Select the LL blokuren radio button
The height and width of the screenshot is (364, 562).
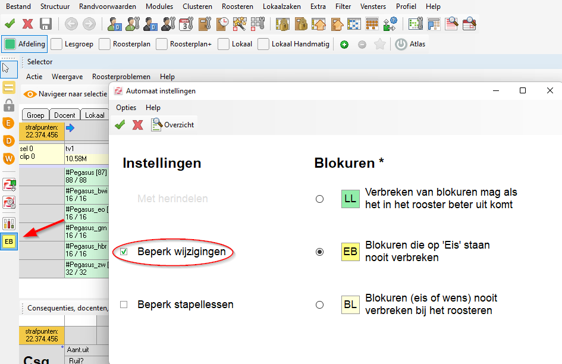[320, 199]
